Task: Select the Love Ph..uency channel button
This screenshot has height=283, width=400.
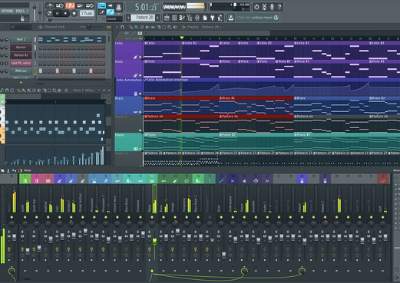Action: pos(21,63)
